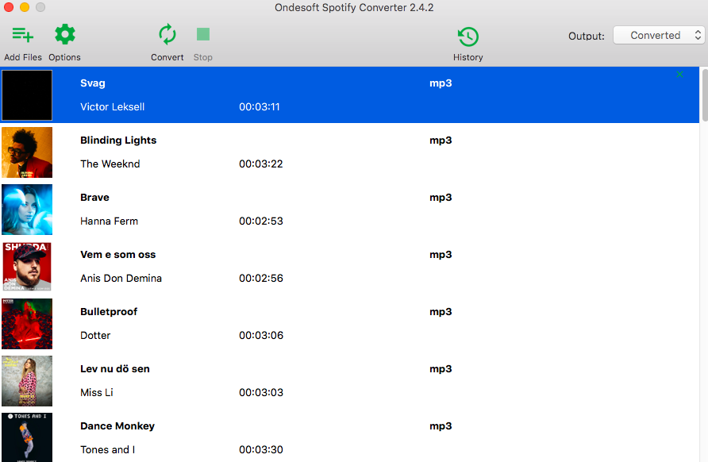The image size is (708, 462).
Task: Click the mp3 format of Blinding Lights
Action: (x=441, y=141)
